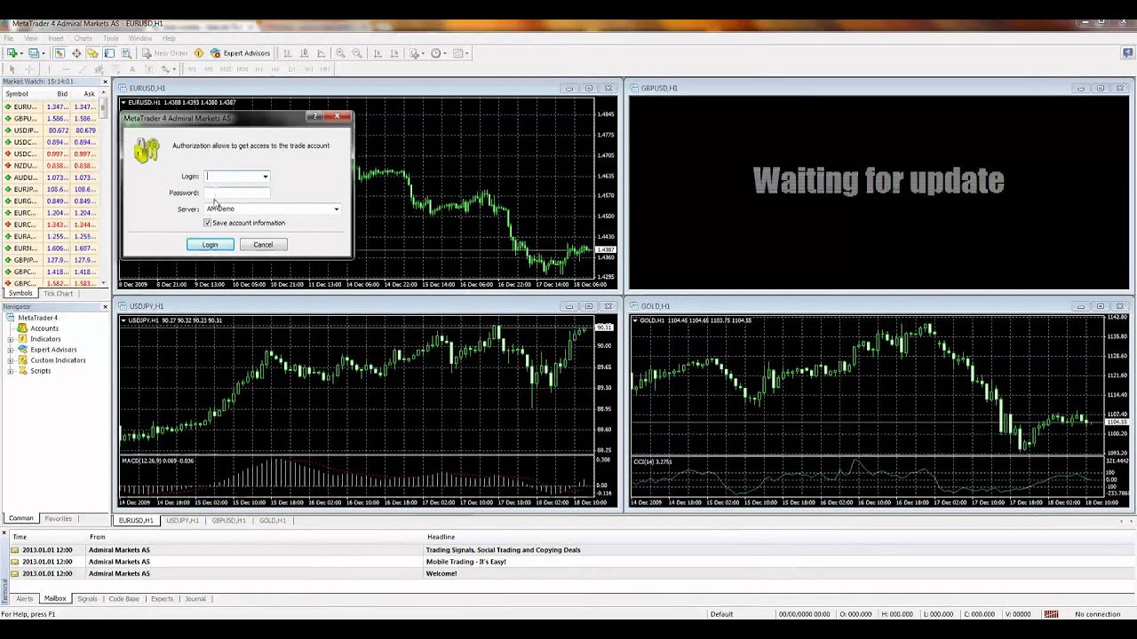Viewport: 1137px width, 639px height.
Task: Toggle Save account information checkbox
Action: pos(208,223)
